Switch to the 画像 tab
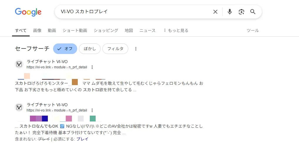Image resolution: width=299 pixels, height=152 pixels. pyautogui.click(x=37, y=31)
